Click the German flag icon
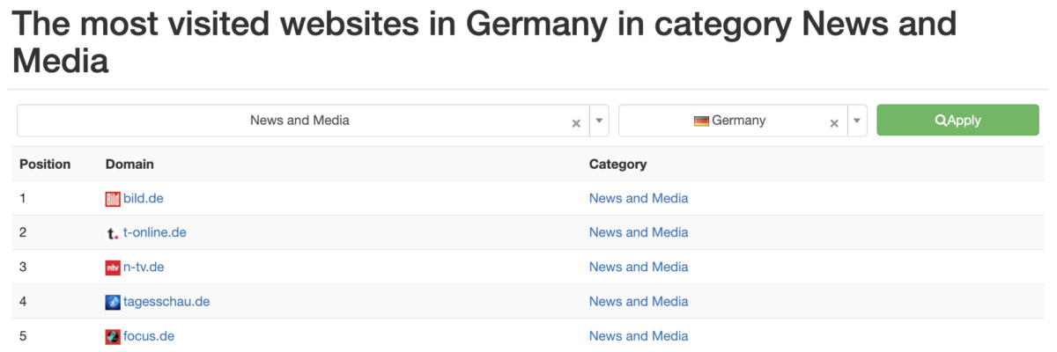Viewport: 1057px width, 352px height. click(701, 121)
